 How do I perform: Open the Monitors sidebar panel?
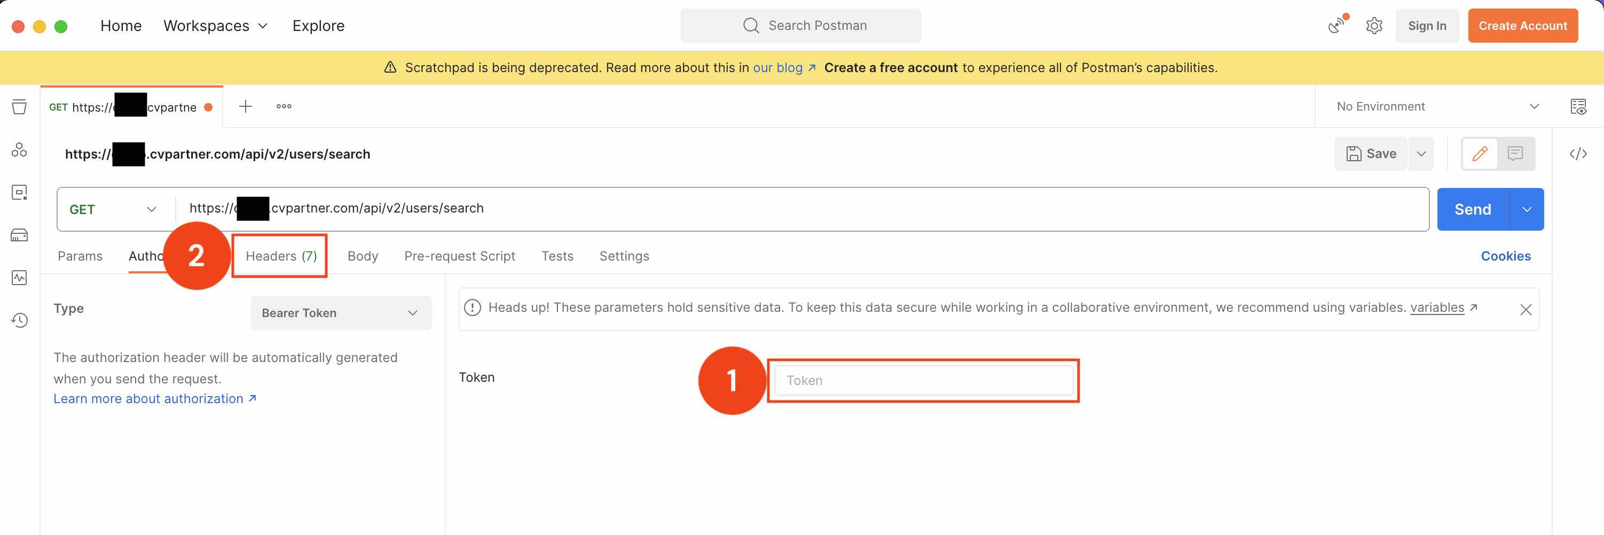pos(19,277)
